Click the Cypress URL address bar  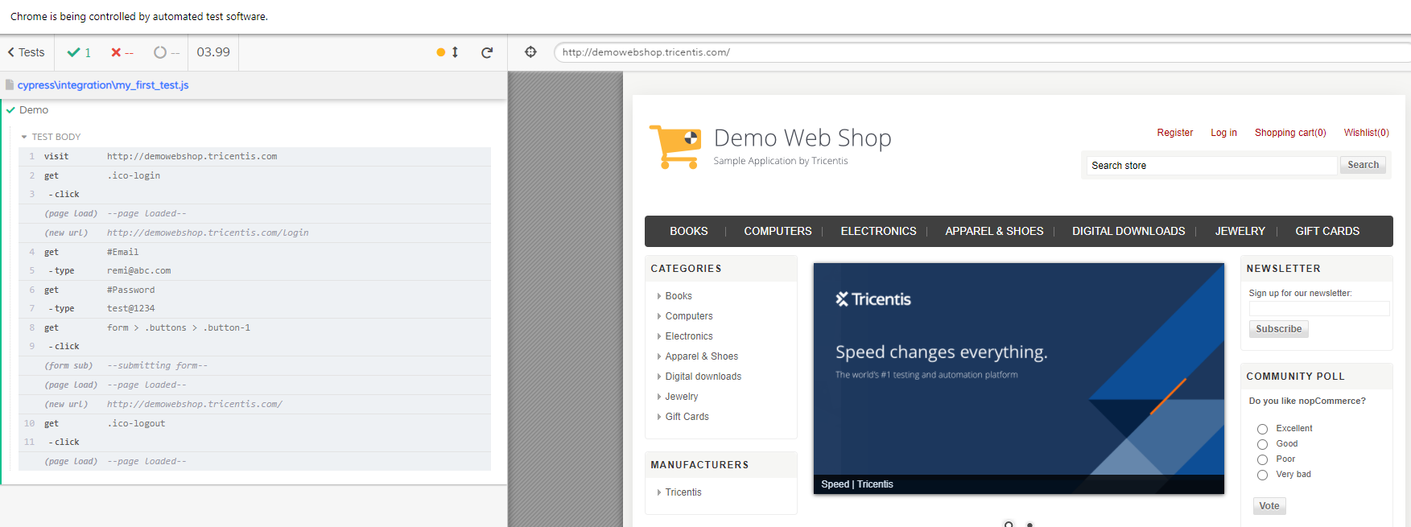click(x=982, y=52)
